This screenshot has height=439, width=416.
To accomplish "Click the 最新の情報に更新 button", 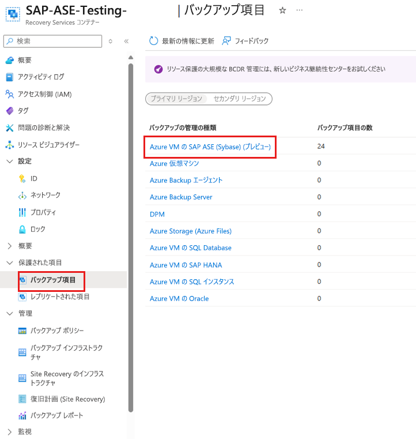I will click(181, 41).
